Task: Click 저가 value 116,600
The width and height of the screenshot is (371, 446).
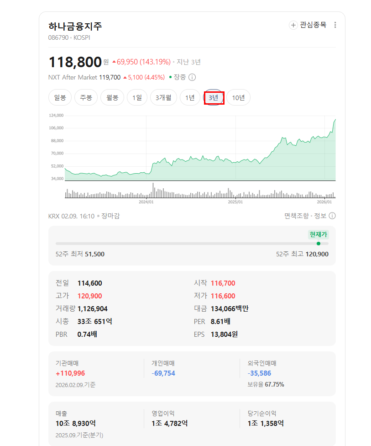Action: (223, 296)
